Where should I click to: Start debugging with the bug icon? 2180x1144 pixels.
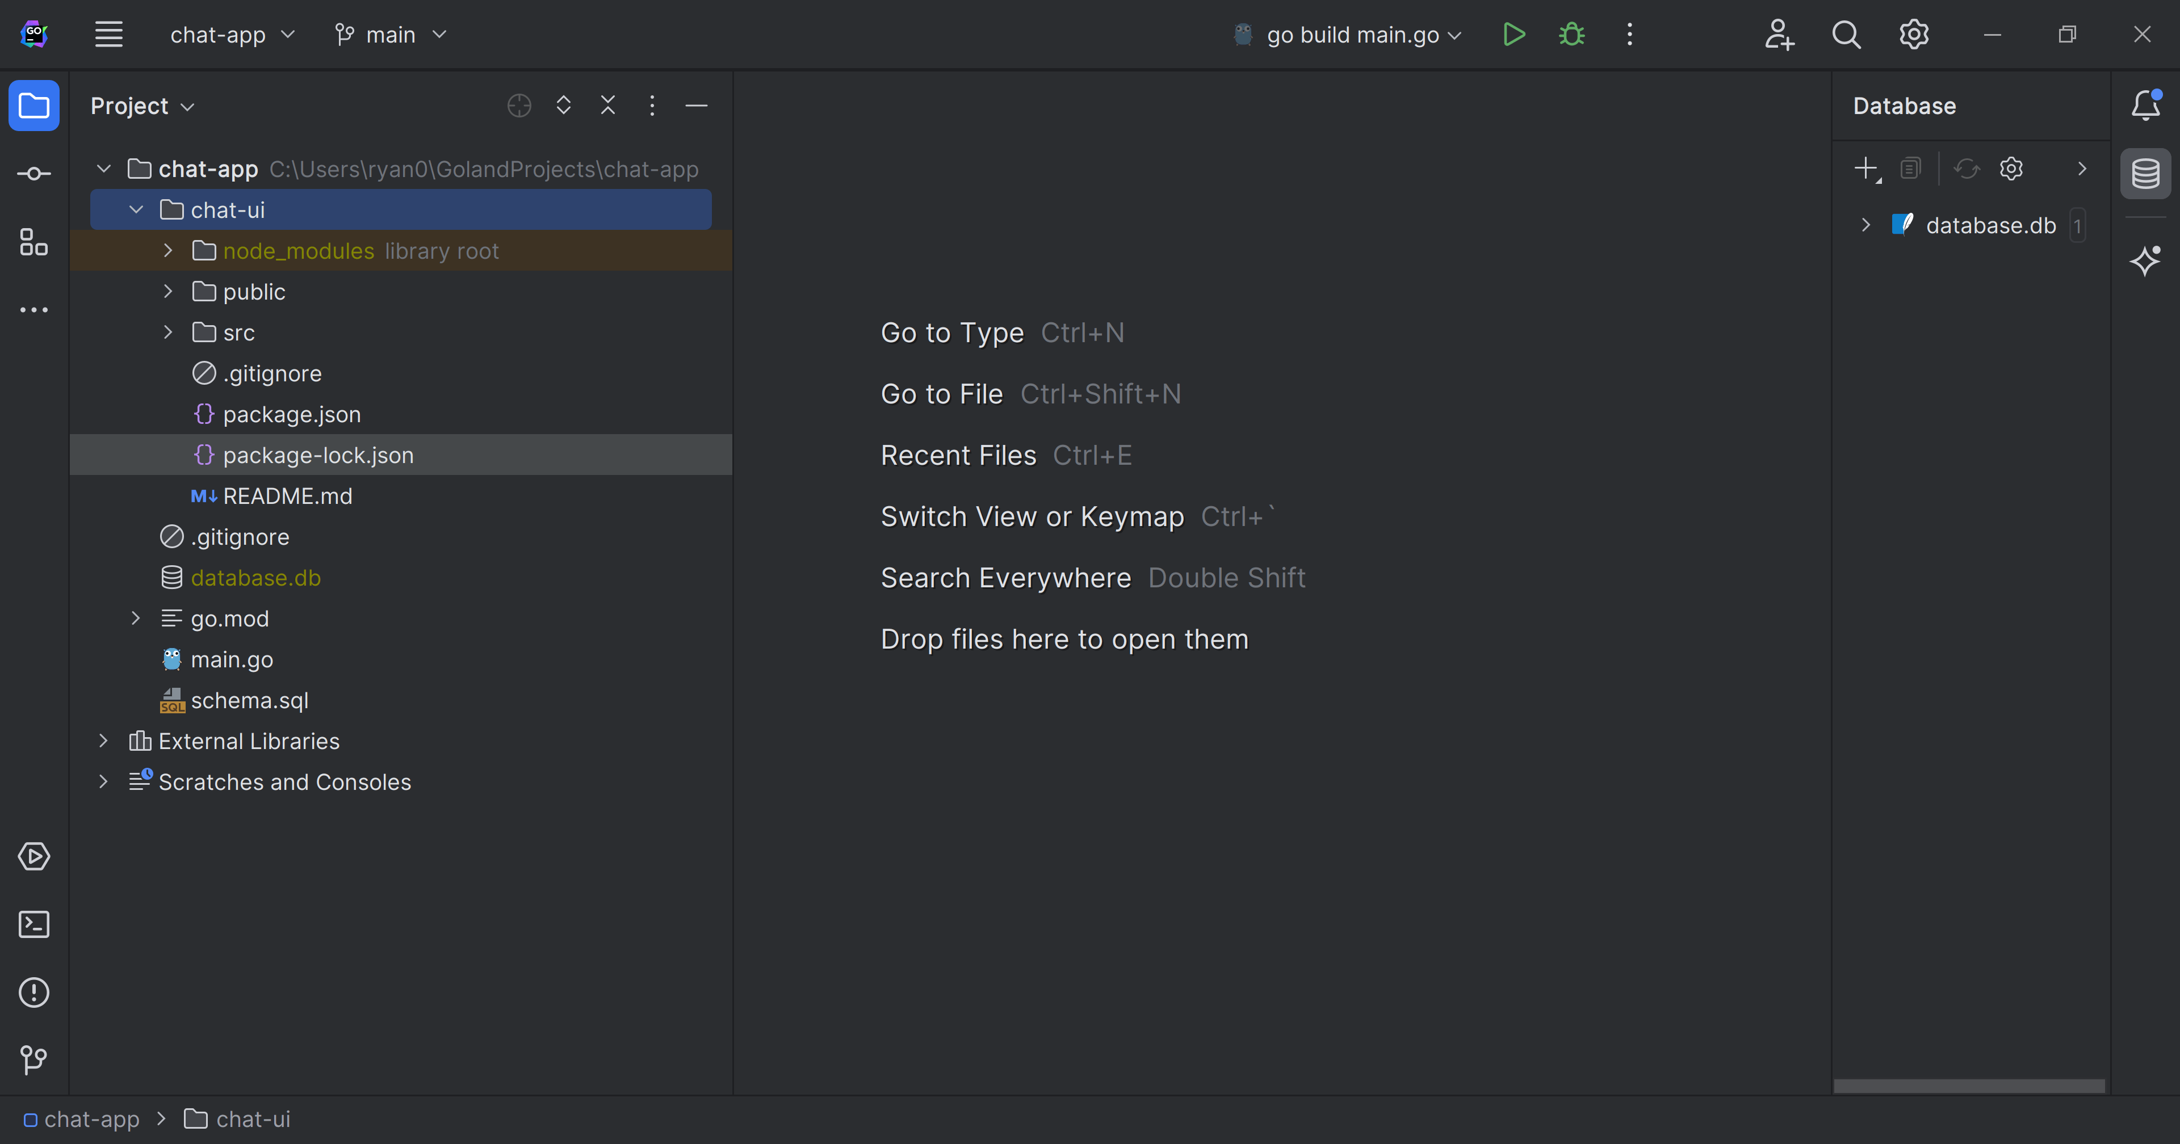(x=1571, y=35)
